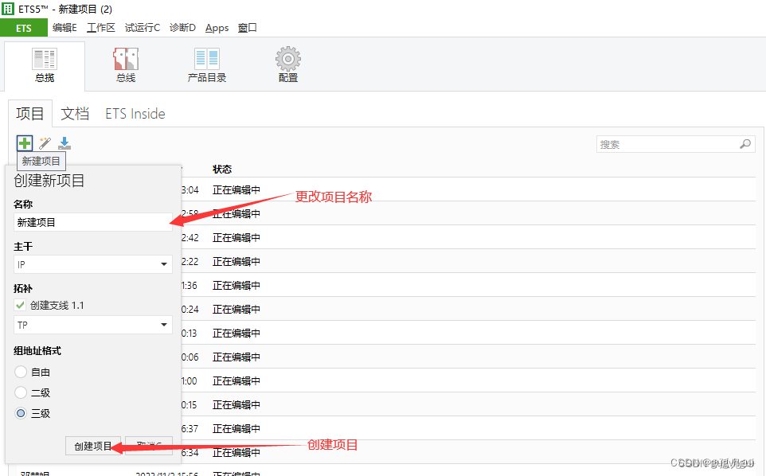Click the magnifier search icon
This screenshot has height=476, width=766.
(745, 144)
